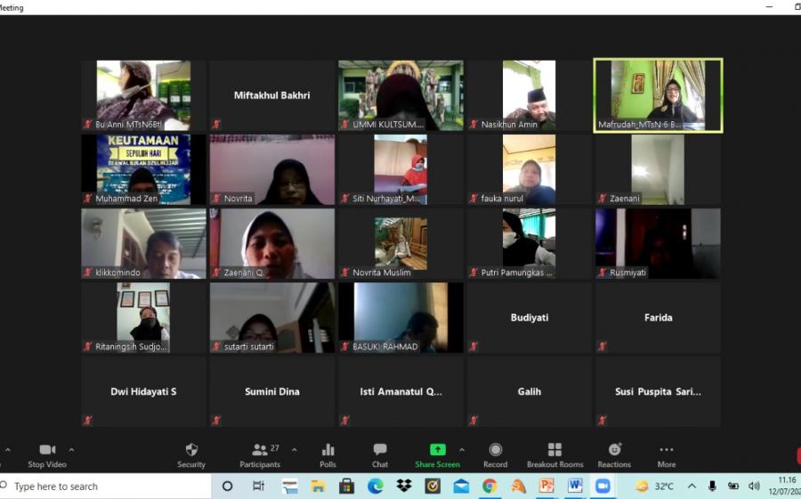The image size is (801, 499).
Task: Open the More options menu
Action: coord(666,450)
